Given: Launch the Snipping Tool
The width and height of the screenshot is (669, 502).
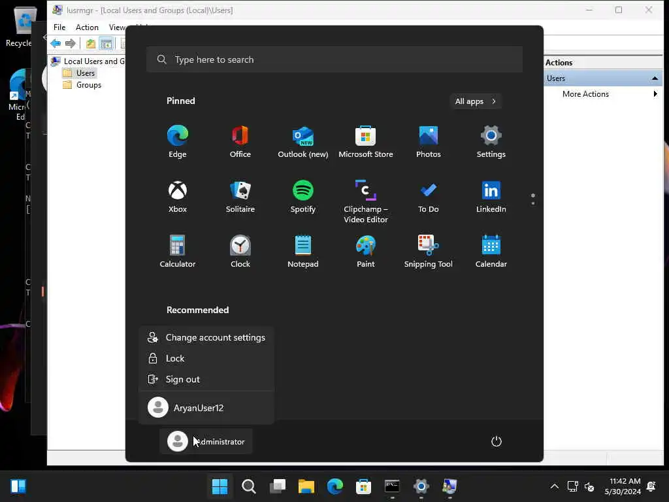Looking at the screenshot, I should point(429,252).
